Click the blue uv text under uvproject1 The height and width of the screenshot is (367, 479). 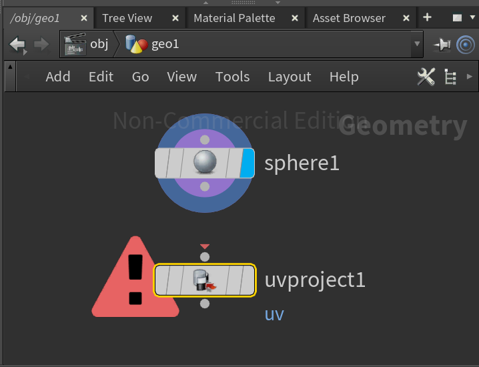274,314
